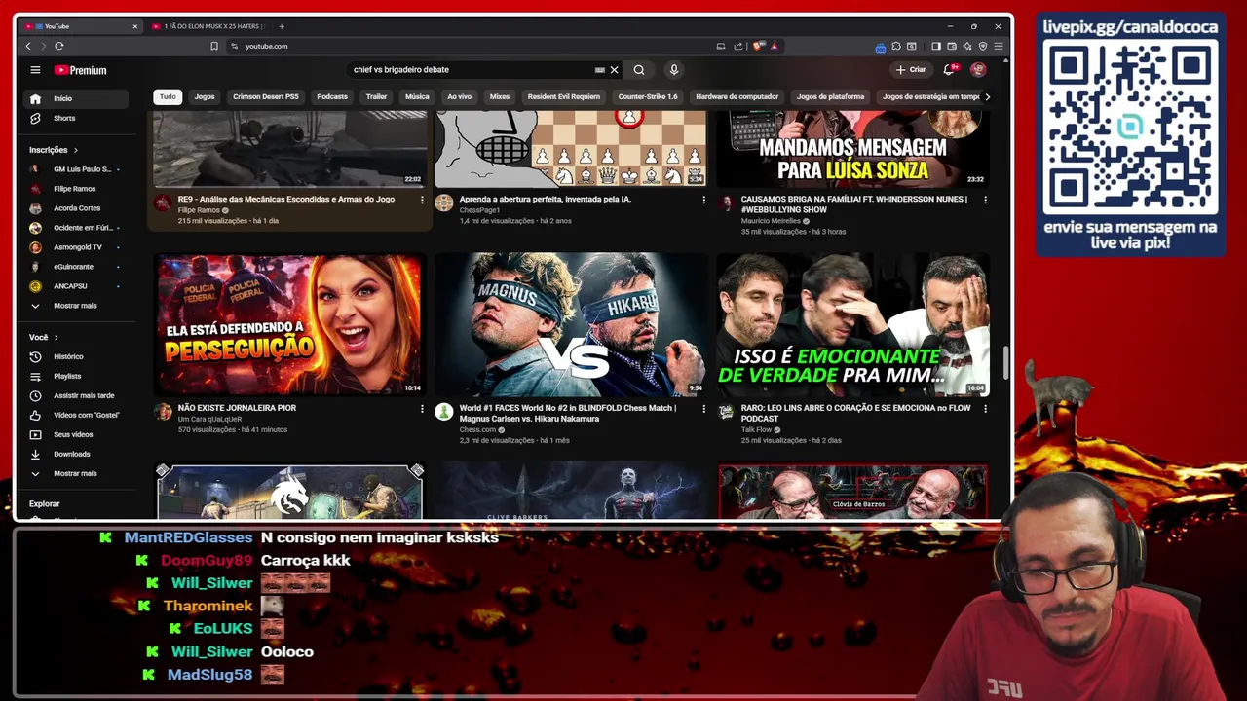1247x701 pixels.
Task: Switch to the Elon Musk X 25 Haters tab
Action: [x=208, y=26]
